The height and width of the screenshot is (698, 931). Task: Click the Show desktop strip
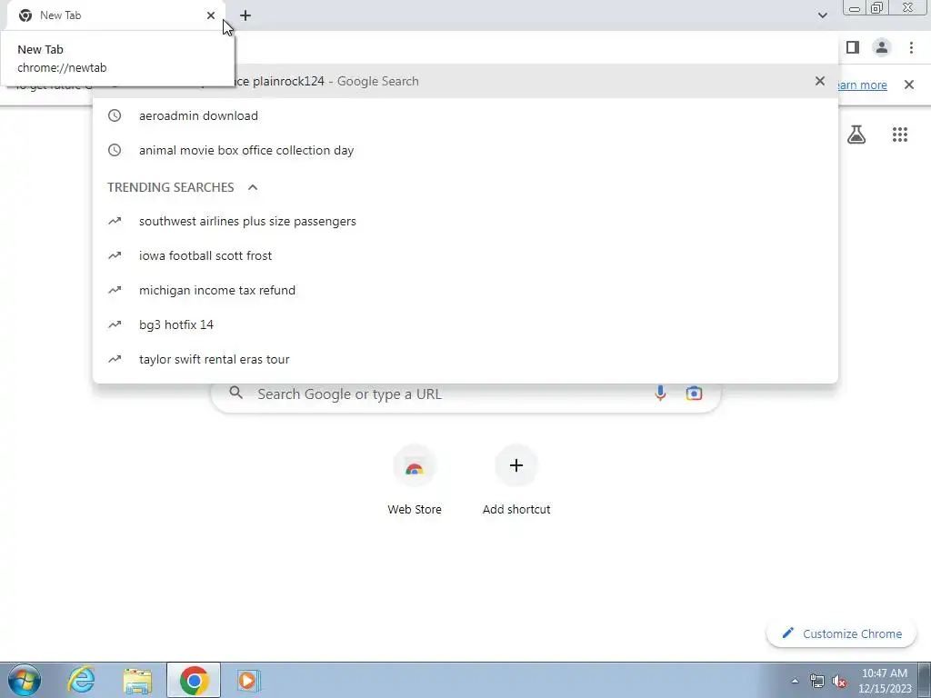click(x=925, y=680)
